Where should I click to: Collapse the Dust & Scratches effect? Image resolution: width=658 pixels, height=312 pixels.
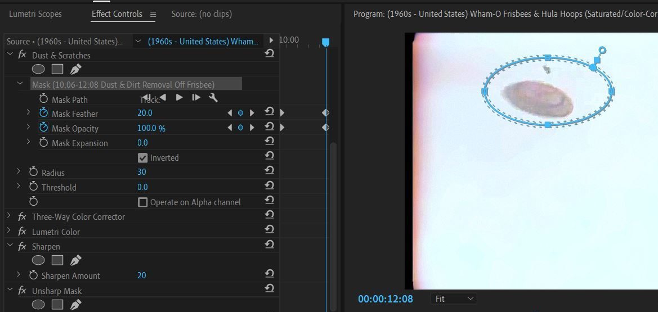[x=10, y=54]
